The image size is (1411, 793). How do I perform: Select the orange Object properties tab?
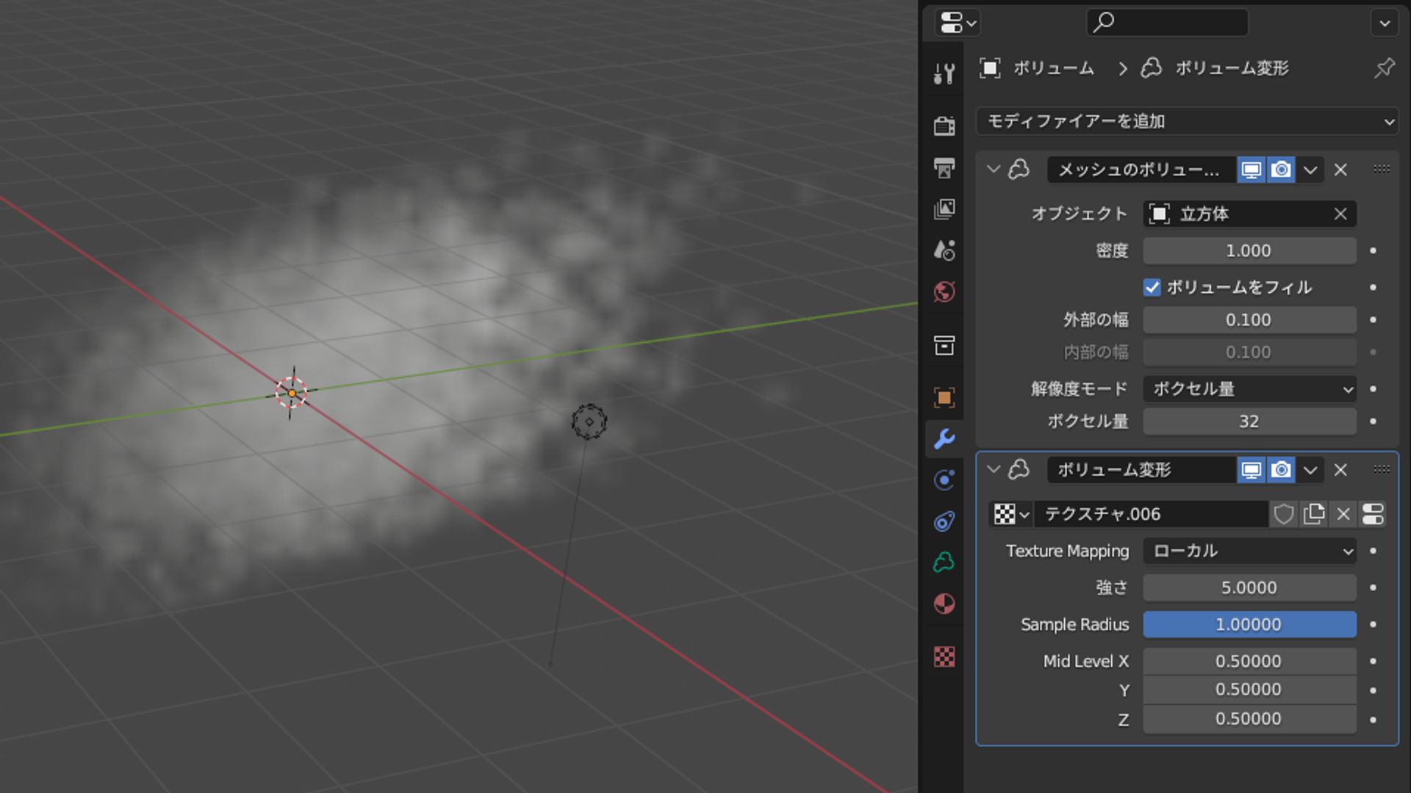point(945,396)
